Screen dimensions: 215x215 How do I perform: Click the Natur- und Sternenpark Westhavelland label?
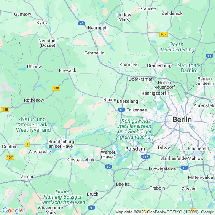tap(33, 124)
